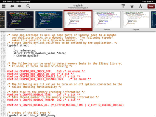Screen dimensions: 156x117
Task: Click comment 'Adds time to the memory checking information'
Action: pos(46,92)
